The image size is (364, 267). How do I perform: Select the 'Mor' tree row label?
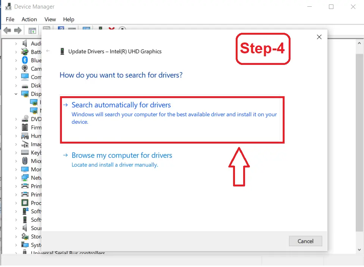36,170
